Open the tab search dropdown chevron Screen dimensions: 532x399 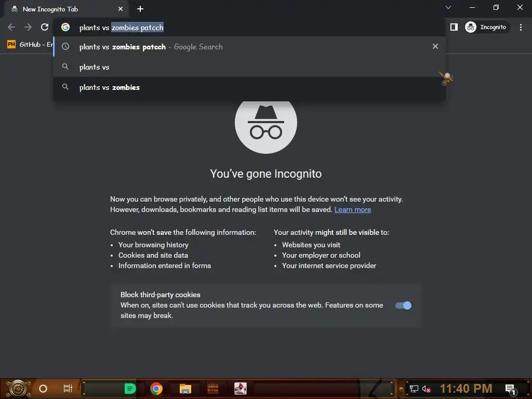point(448,7)
